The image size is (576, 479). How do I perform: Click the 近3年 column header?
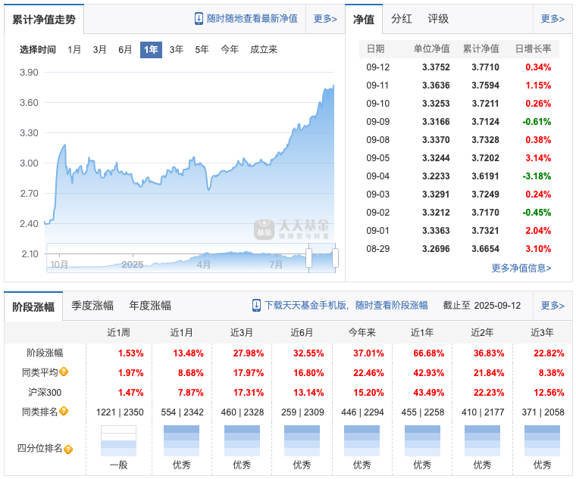[542, 333]
